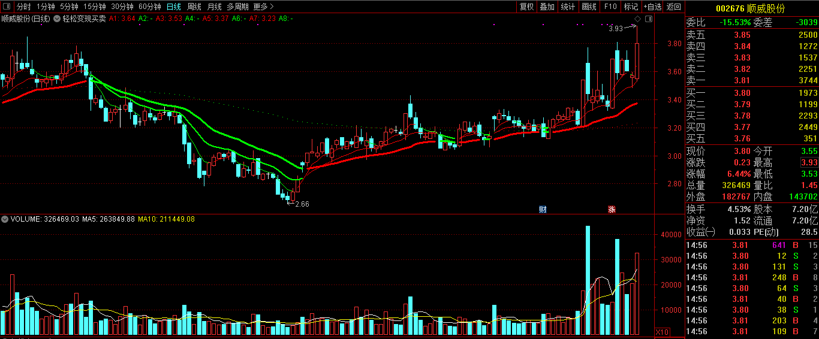Click the 复权 price adjustment button
The width and height of the screenshot is (819, 339).
526,7
